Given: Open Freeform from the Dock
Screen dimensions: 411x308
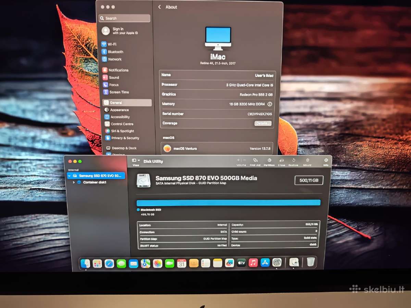Looking at the screenshot, I should pyautogui.click(x=229, y=263).
